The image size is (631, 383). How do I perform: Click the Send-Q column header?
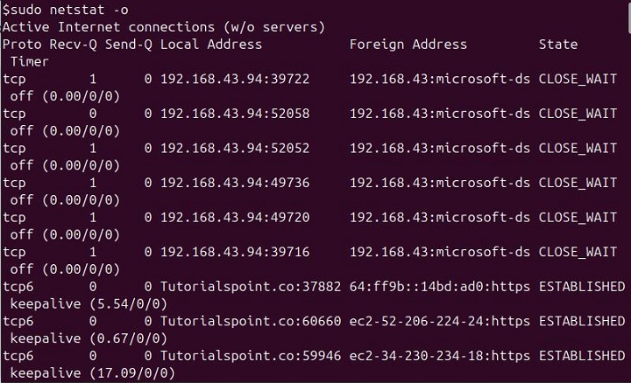[x=129, y=45]
